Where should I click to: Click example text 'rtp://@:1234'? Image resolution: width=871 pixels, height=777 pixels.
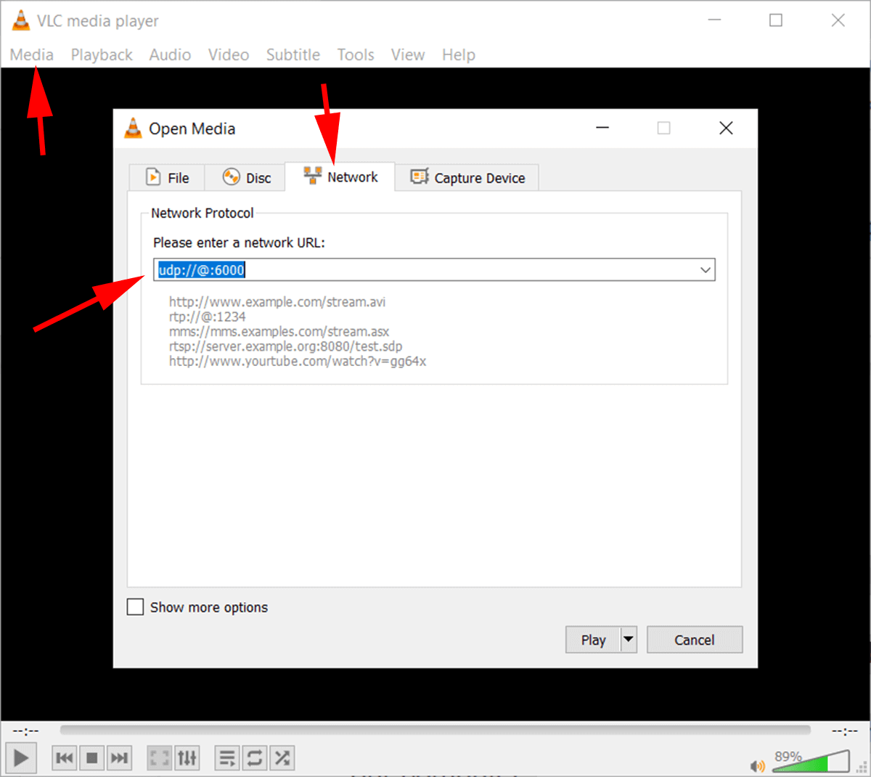pos(208,317)
